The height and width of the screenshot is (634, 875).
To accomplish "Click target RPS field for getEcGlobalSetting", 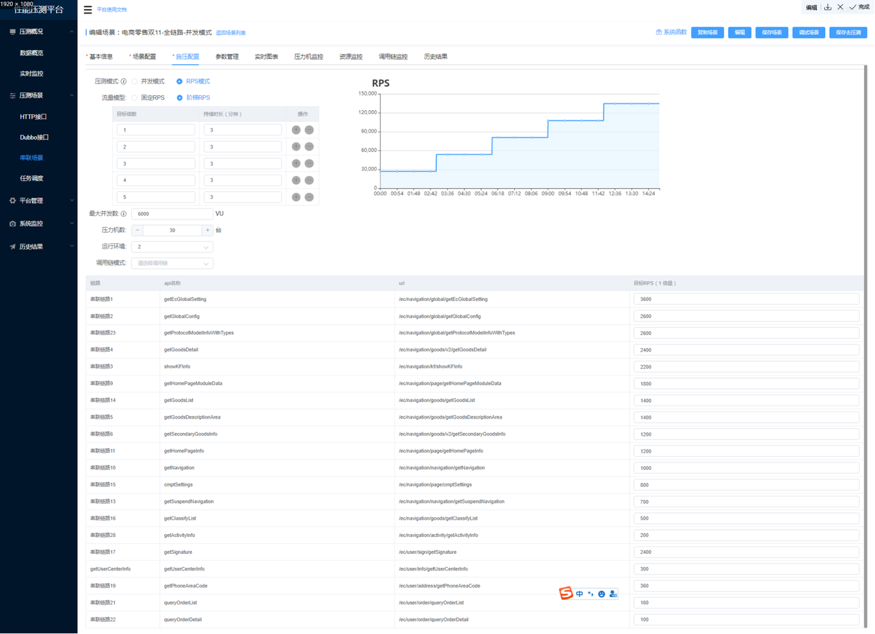I will point(746,299).
